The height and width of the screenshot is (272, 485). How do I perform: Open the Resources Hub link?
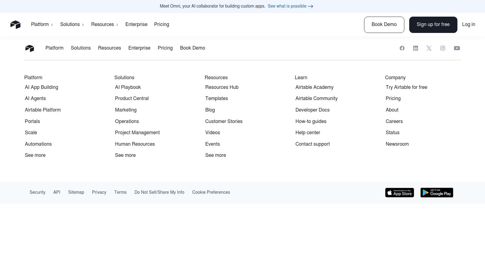222,87
